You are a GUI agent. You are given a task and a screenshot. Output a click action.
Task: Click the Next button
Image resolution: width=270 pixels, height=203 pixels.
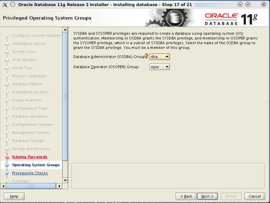click(207, 196)
